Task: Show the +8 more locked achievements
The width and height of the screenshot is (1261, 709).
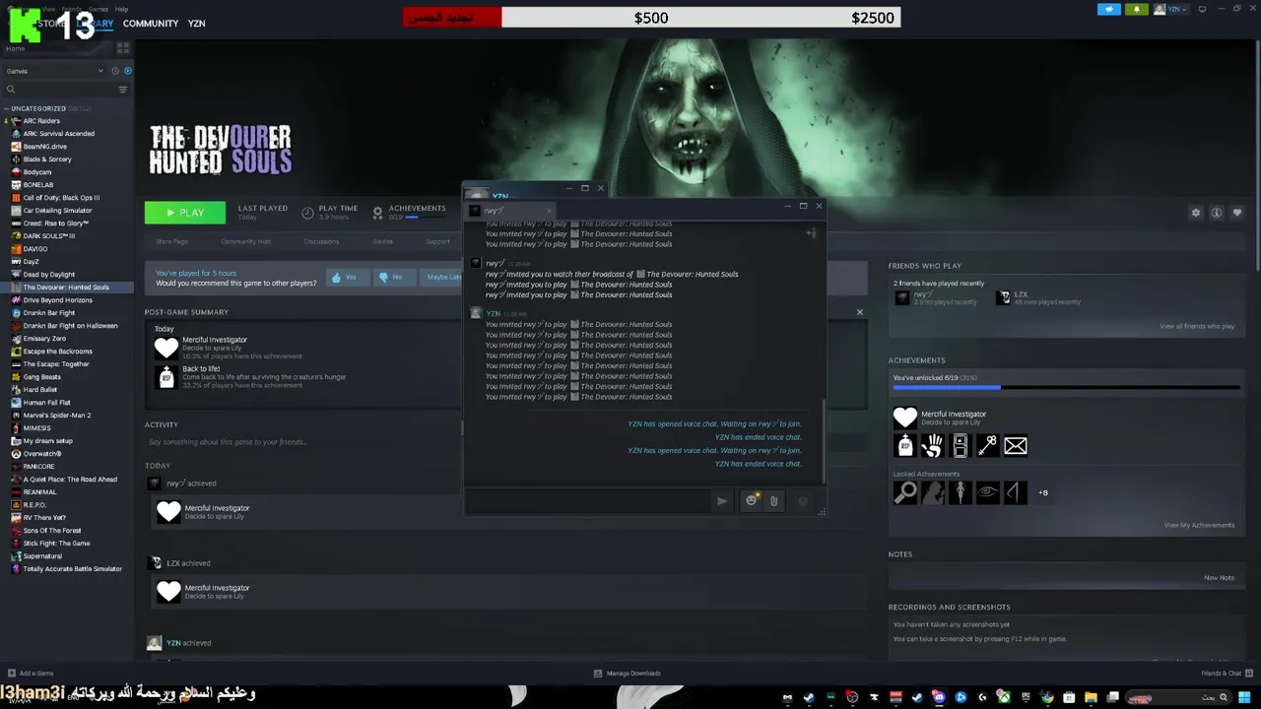Action: point(1043,492)
